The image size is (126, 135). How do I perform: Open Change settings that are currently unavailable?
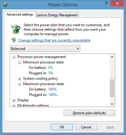tap(54, 40)
